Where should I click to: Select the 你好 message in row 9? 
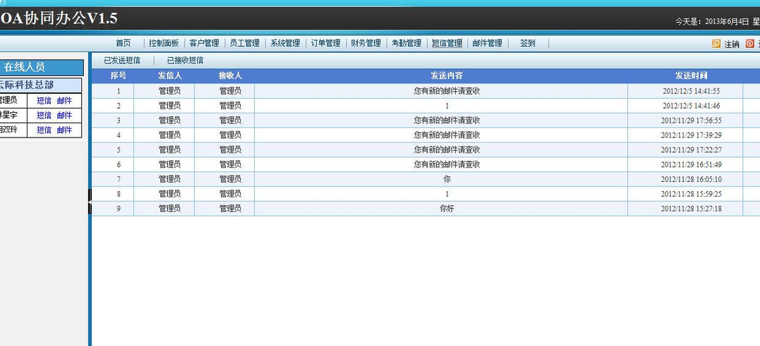click(x=447, y=209)
